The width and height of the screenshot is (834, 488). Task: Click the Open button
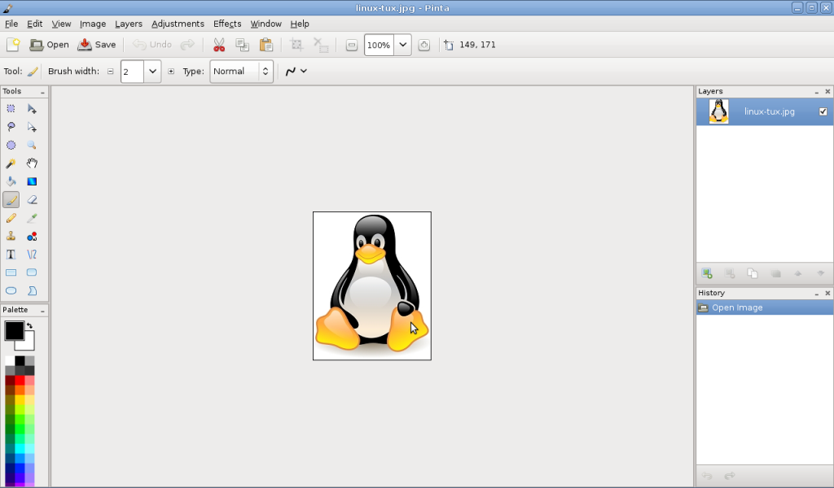point(50,45)
